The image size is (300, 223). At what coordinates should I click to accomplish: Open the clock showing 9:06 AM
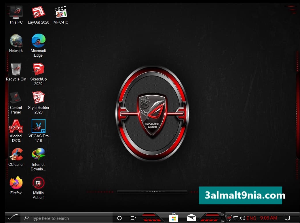268,218
